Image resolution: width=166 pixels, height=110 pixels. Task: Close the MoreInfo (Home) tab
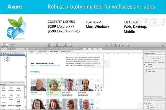(72, 52)
